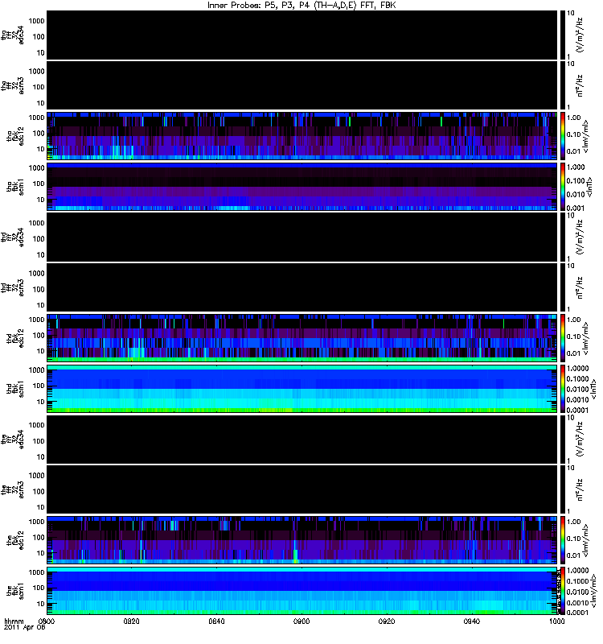Click the 'tha fff 32 edc34' panel label

pyautogui.click(x=13, y=35)
